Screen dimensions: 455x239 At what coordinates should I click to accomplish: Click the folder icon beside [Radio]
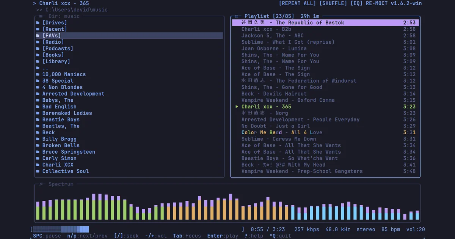pyautogui.click(x=38, y=42)
